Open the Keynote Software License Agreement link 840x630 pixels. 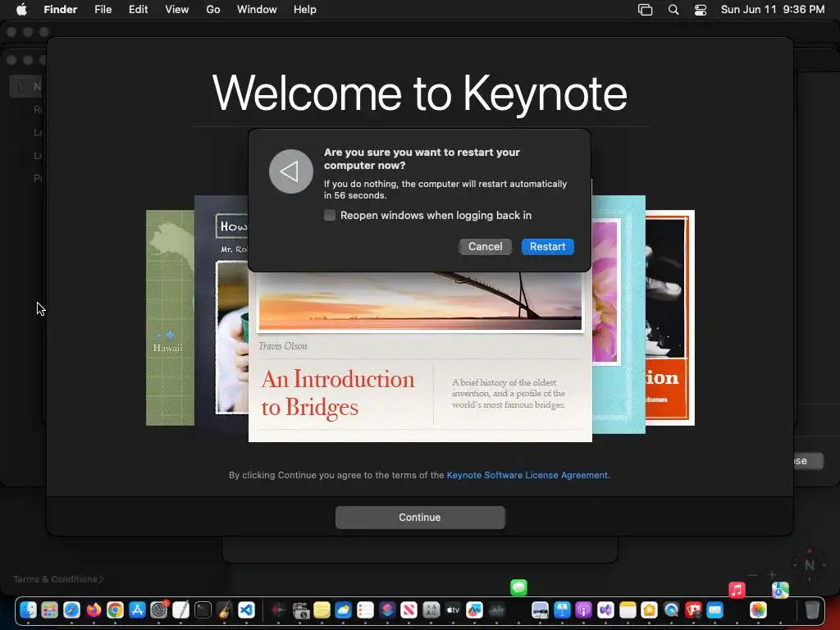point(527,475)
